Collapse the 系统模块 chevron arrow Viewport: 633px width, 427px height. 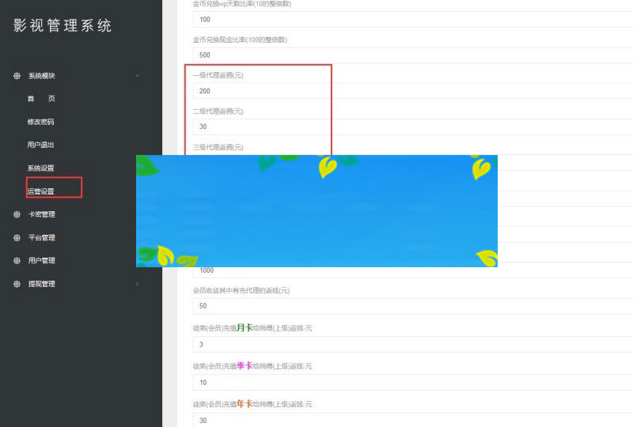pyautogui.click(x=137, y=76)
